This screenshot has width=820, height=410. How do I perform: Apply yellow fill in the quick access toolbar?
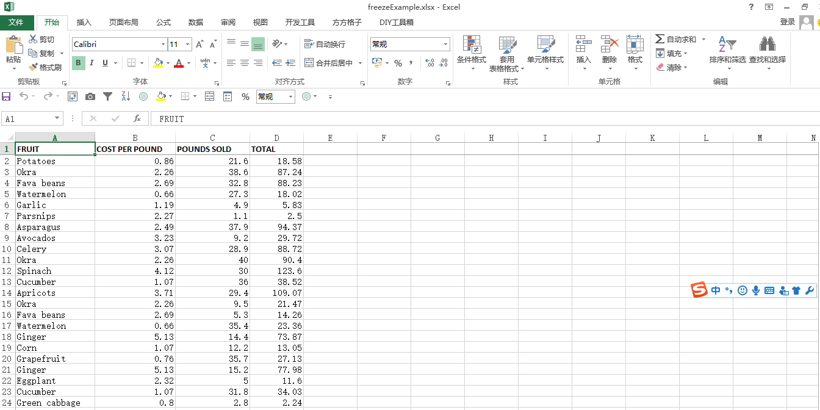(161, 96)
